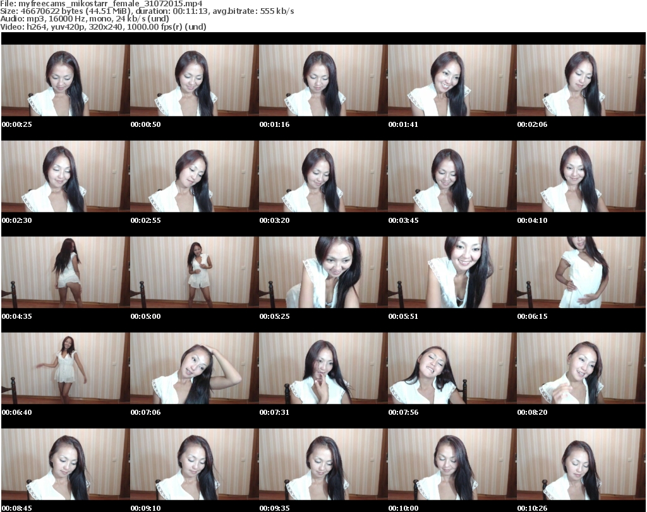Click the timestamp label 00:05:00
647x512 pixels.
[146, 316]
